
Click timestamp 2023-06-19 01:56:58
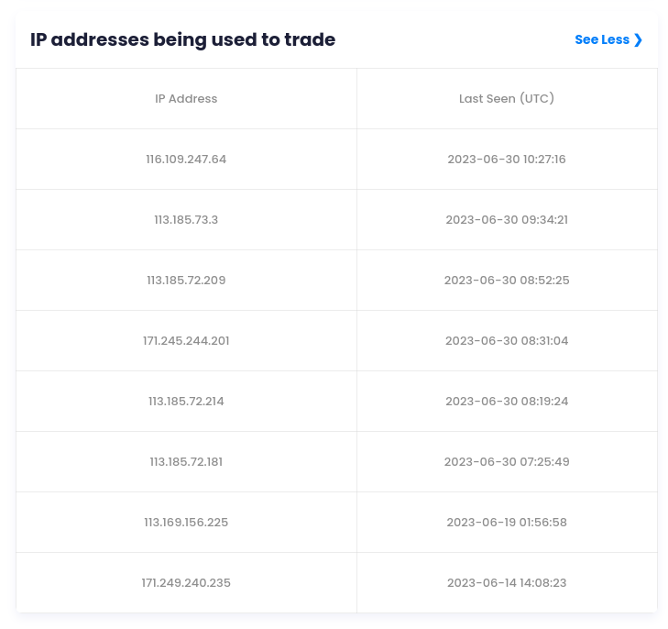tap(507, 523)
